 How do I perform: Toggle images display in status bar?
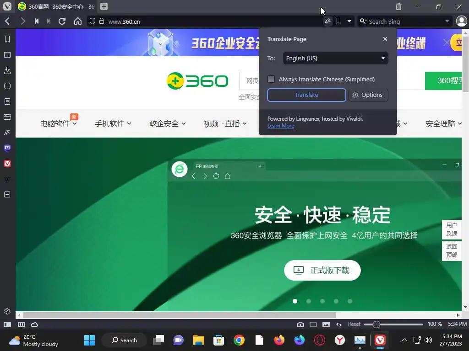pyautogui.click(x=326, y=324)
